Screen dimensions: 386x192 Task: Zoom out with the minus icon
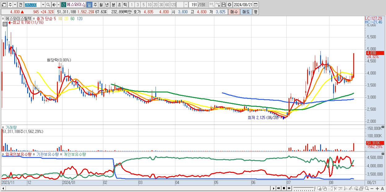[372, 189]
